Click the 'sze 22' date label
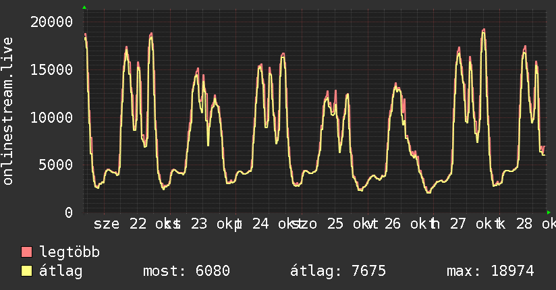The height and width of the screenshot is (290, 556). coord(120,224)
